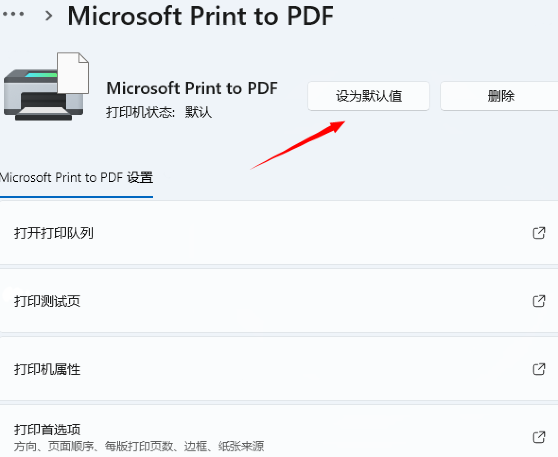Click the printer device icon
Image resolution: width=558 pixels, height=457 pixels.
click(46, 86)
